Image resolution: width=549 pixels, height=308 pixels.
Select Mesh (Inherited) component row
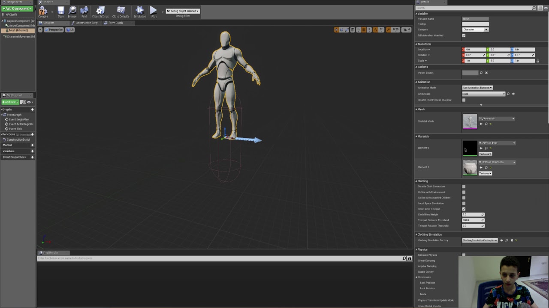click(x=18, y=30)
